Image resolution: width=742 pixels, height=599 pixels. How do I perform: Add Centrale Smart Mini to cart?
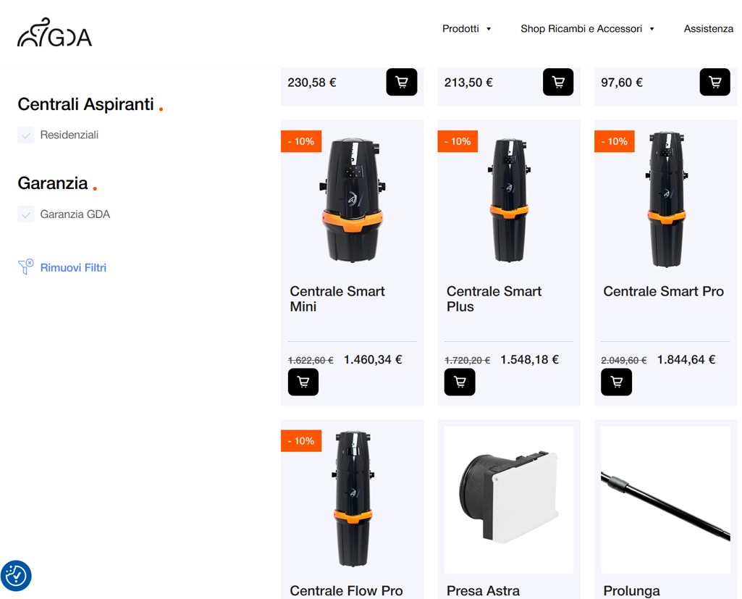coord(303,382)
